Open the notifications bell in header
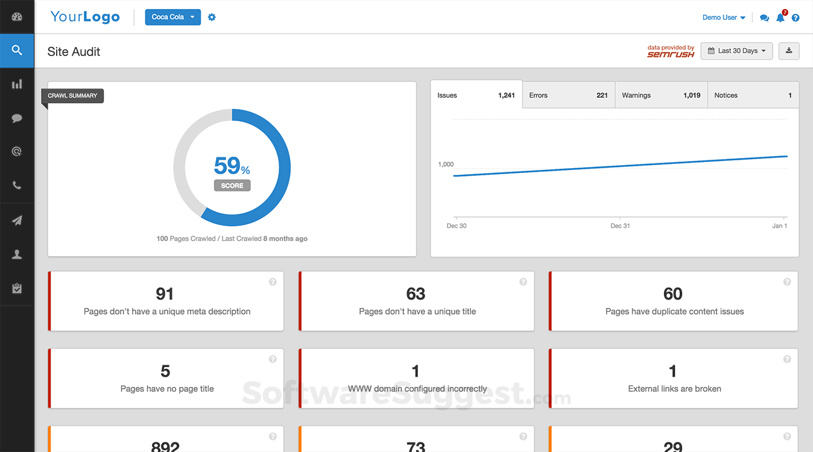 pos(780,17)
